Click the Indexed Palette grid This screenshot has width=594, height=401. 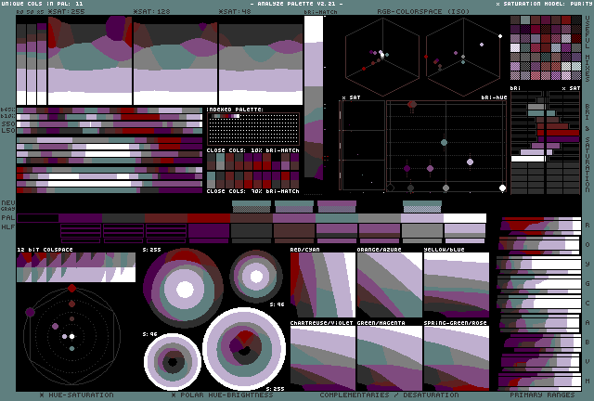[x=252, y=129]
